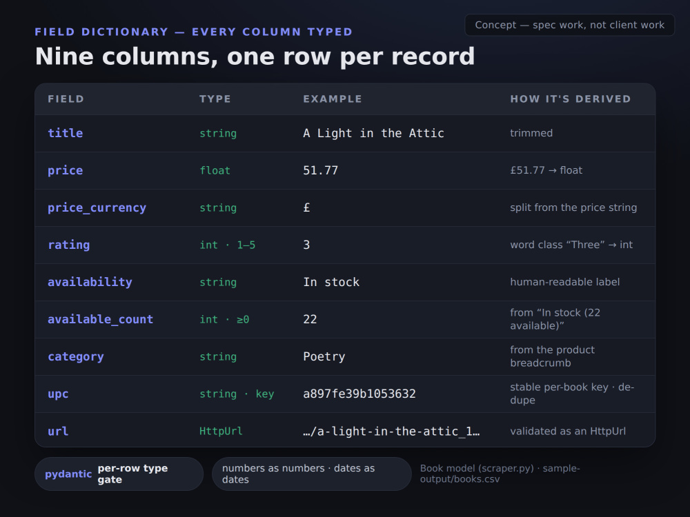Click the 'url' field name

coord(58,432)
